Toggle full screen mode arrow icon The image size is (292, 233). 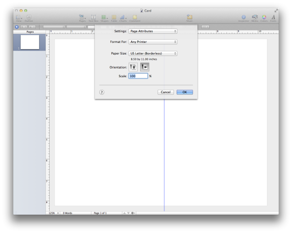coord(276,11)
